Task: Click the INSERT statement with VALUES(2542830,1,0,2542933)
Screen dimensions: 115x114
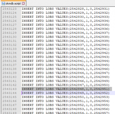Action: [66, 17]
